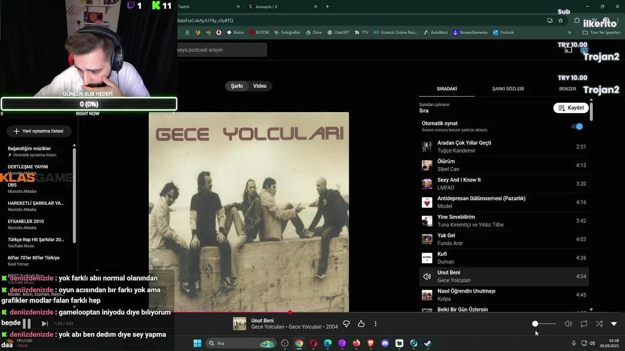
Task: Click player bar album thumbnail
Action: [240, 324]
